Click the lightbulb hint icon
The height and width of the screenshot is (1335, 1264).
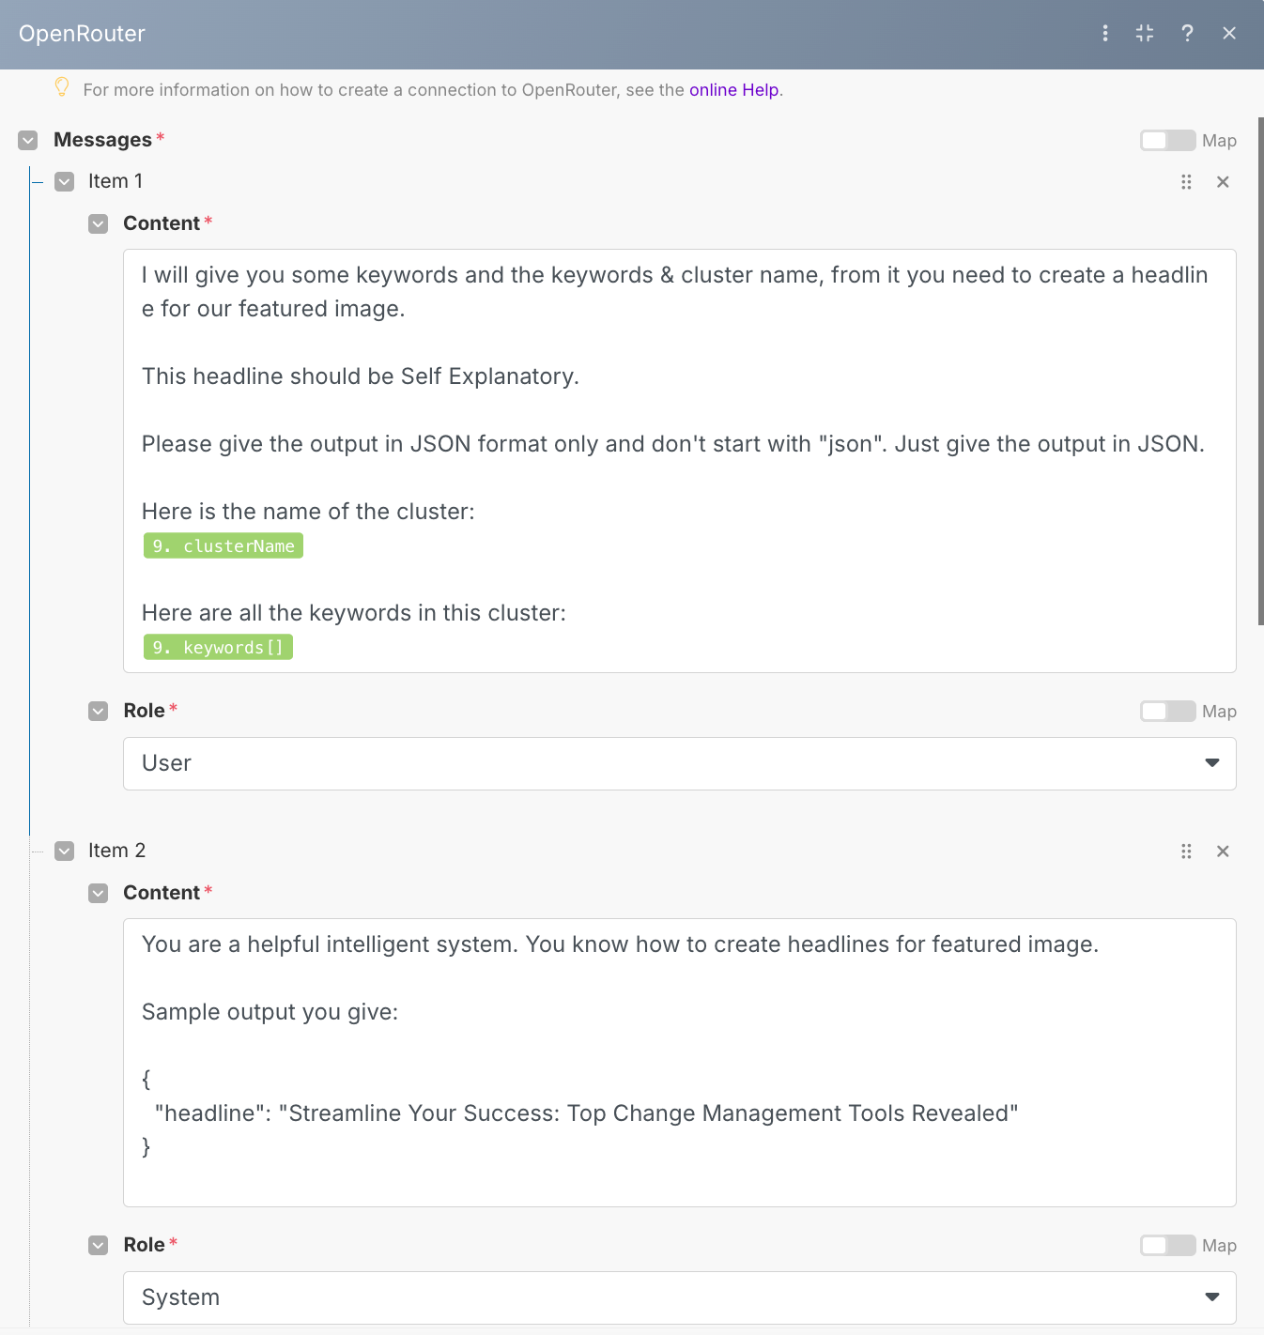click(x=62, y=87)
